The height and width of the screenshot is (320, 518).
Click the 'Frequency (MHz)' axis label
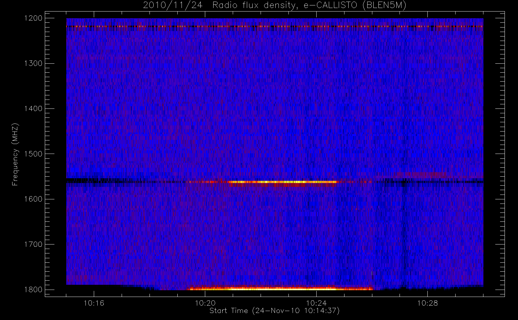(x=15, y=154)
